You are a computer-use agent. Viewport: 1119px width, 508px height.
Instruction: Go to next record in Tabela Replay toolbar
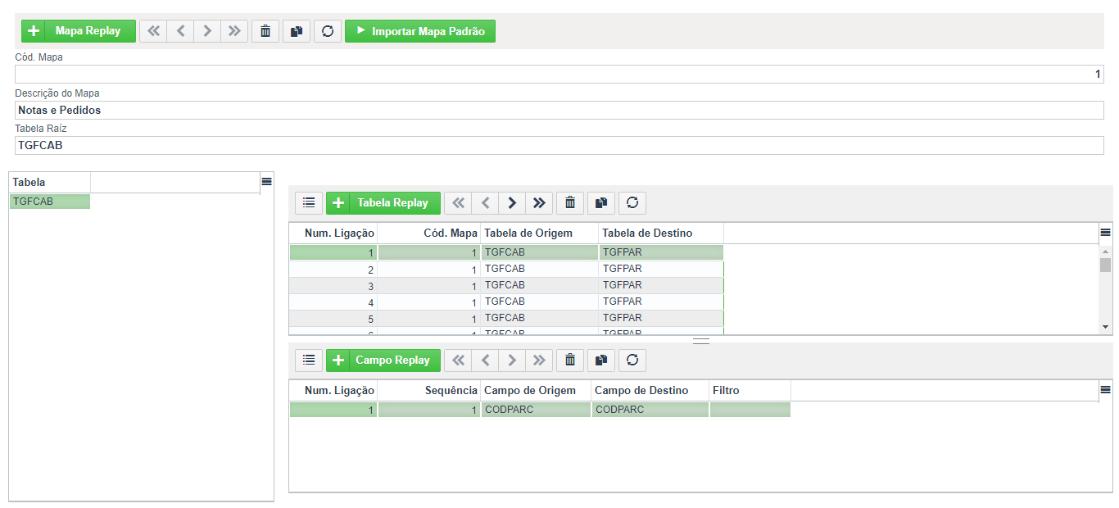(512, 202)
